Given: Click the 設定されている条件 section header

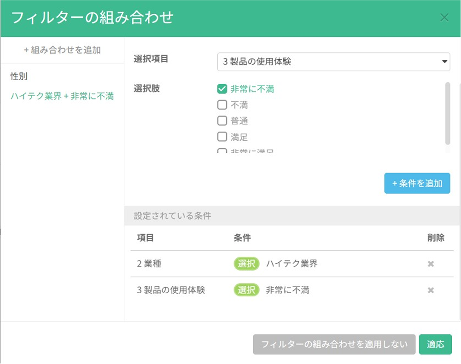Looking at the screenshot, I should [292, 216].
